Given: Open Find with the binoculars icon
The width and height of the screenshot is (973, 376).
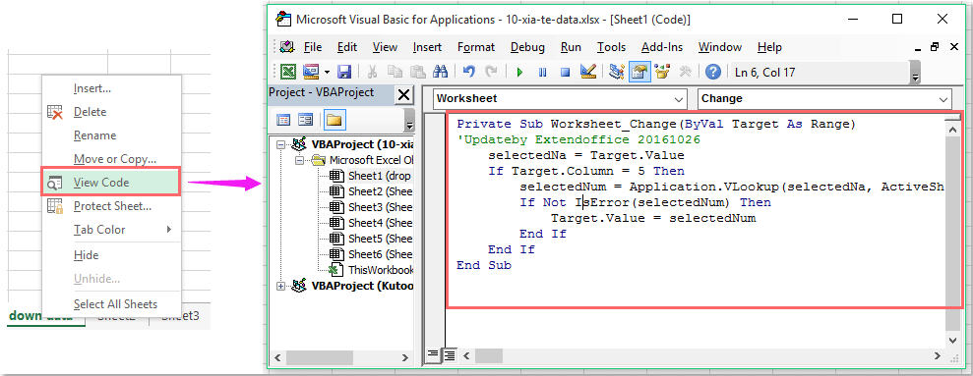Looking at the screenshot, I should (x=440, y=72).
